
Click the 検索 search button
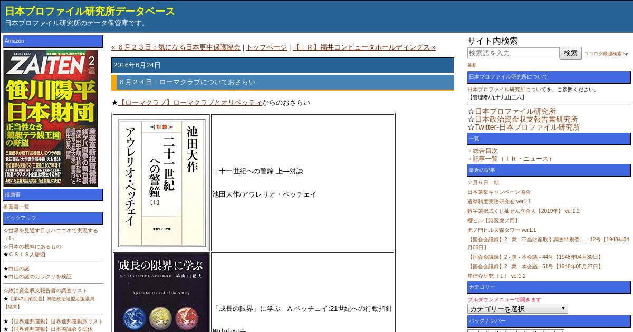(x=571, y=53)
